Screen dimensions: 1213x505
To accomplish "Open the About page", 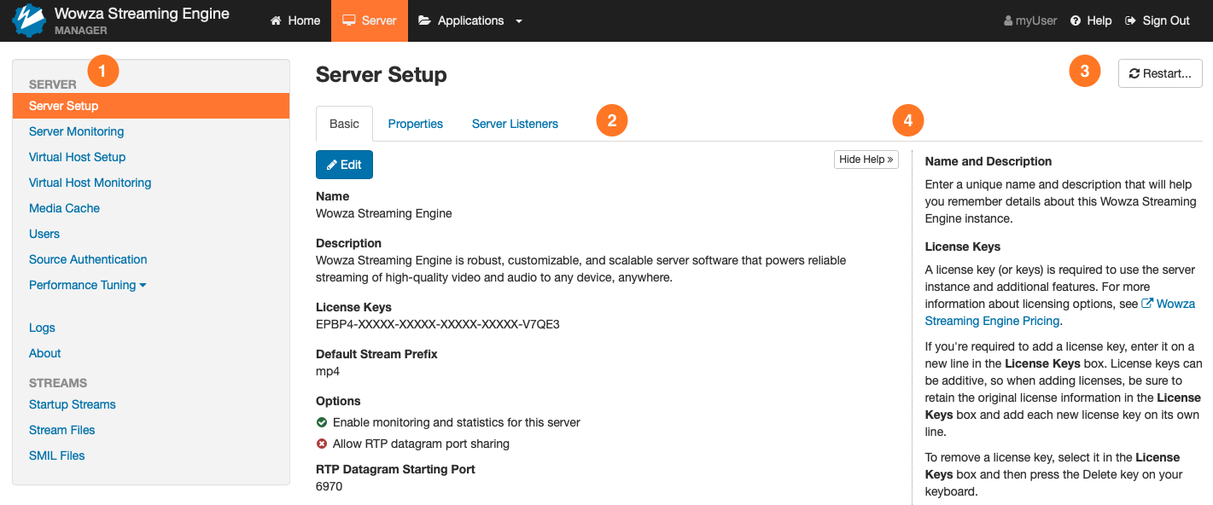I will point(45,353).
